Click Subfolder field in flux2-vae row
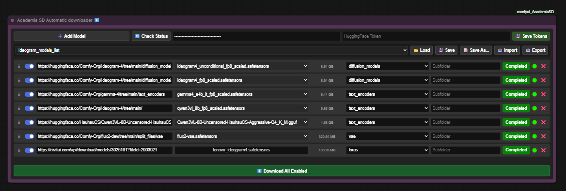 coord(466,136)
